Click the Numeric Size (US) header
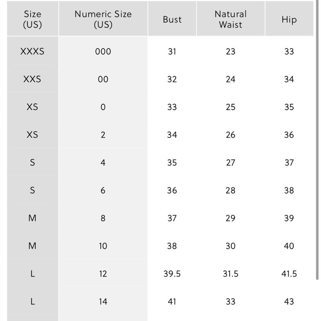 tap(103, 19)
